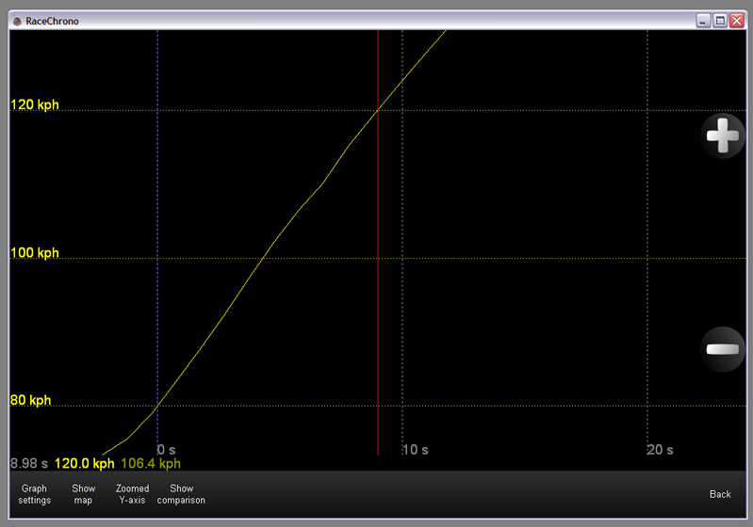Minimize the RaceChrono window

[703, 21]
